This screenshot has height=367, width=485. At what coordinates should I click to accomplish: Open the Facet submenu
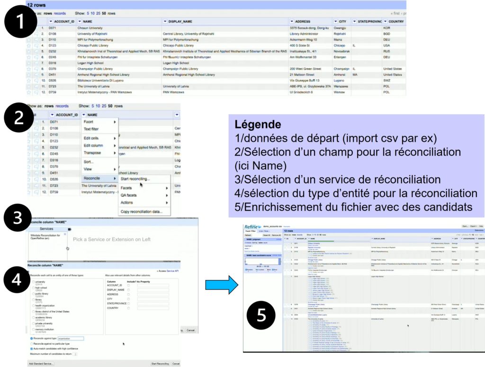tap(99, 122)
